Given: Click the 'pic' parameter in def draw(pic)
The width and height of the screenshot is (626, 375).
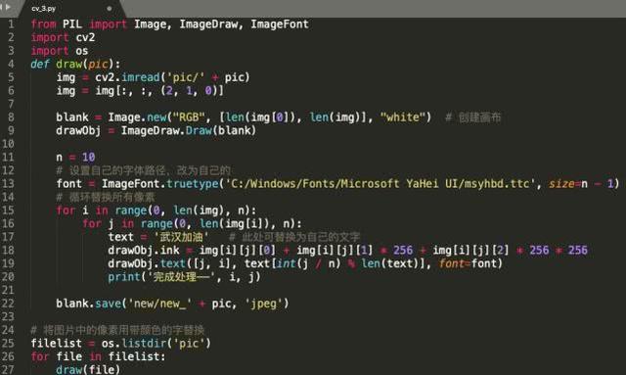Looking at the screenshot, I should point(98,64).
